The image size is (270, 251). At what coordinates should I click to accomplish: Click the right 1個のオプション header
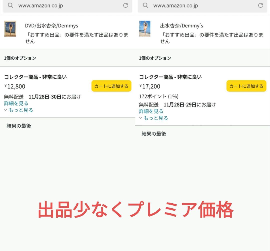[155, 58]
